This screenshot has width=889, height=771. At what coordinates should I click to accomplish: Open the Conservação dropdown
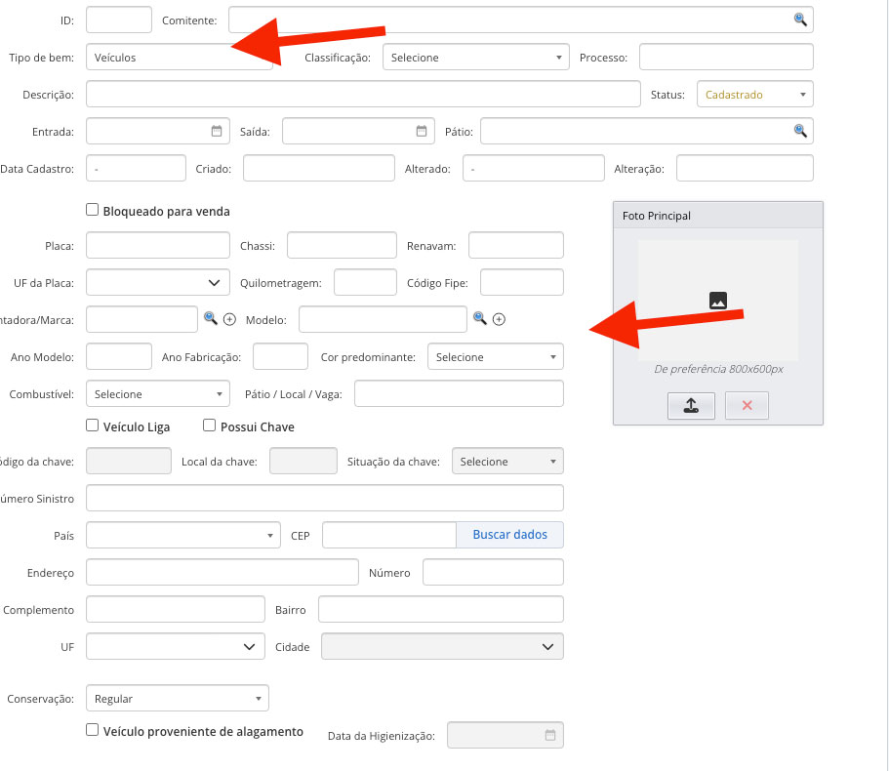[177, 699]
